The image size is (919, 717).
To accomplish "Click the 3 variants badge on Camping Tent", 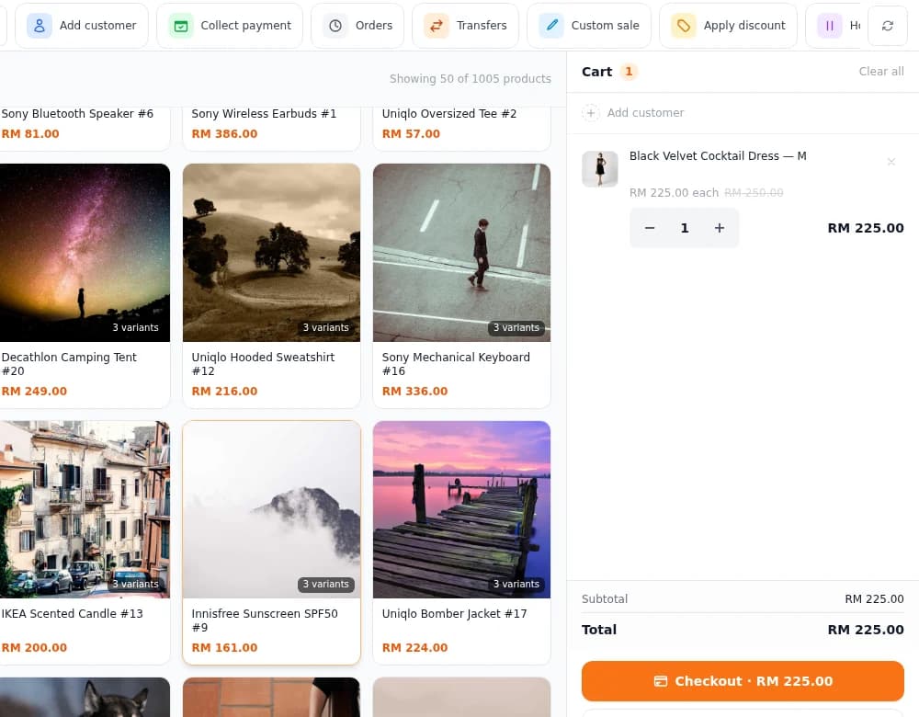I will tap(135, 328).
